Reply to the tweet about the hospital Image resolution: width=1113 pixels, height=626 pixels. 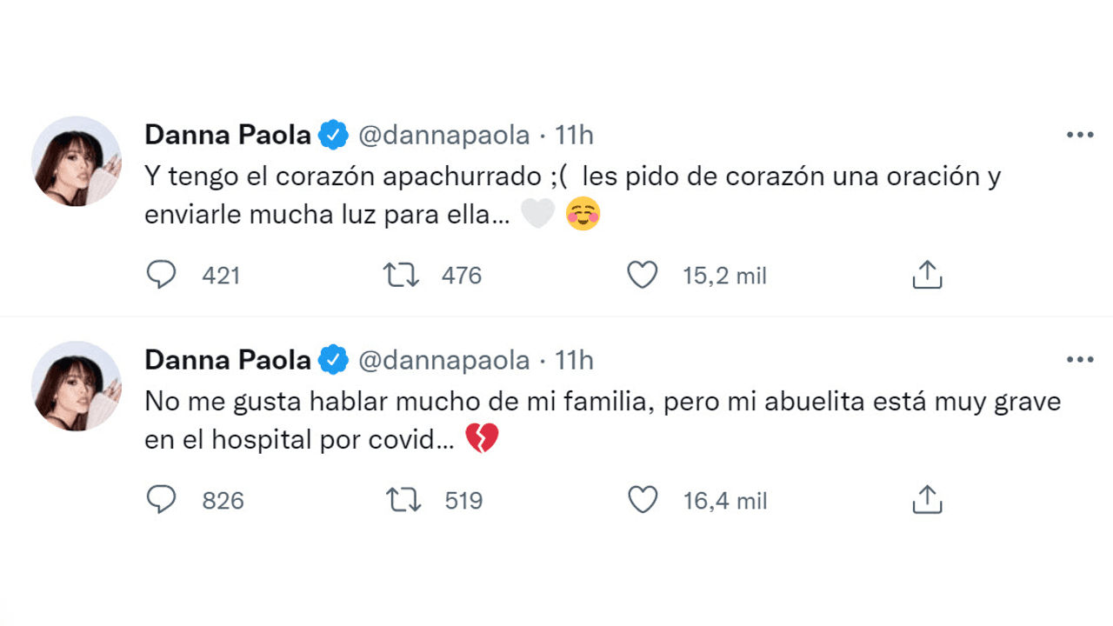[162, 500]
